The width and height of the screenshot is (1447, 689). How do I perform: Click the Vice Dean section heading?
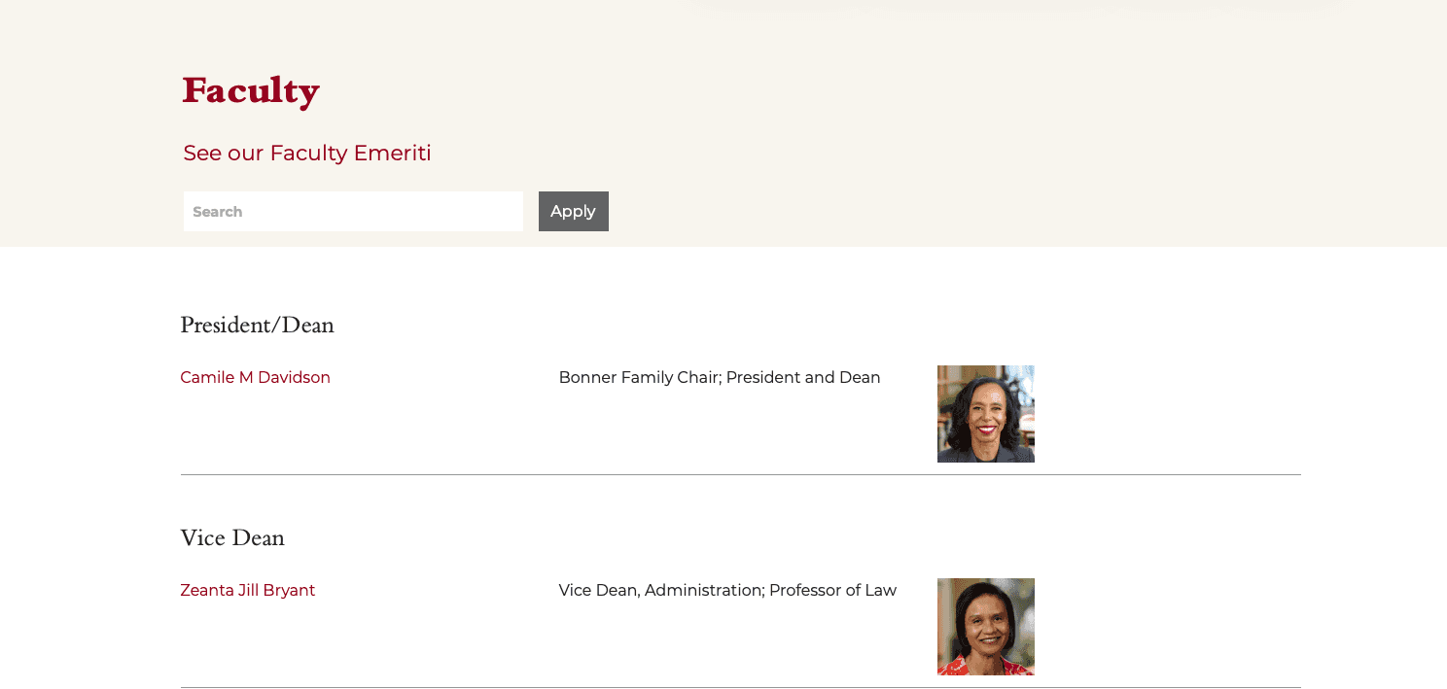click(x=232, y=538)
